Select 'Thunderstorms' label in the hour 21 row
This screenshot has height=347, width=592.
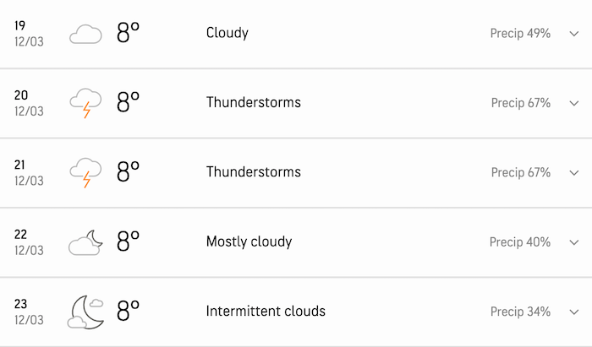click(253, 171)
